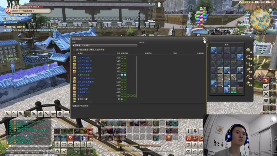
Task: Select the frying pan tool in armoury grid
Action: [x=220, y=84]
